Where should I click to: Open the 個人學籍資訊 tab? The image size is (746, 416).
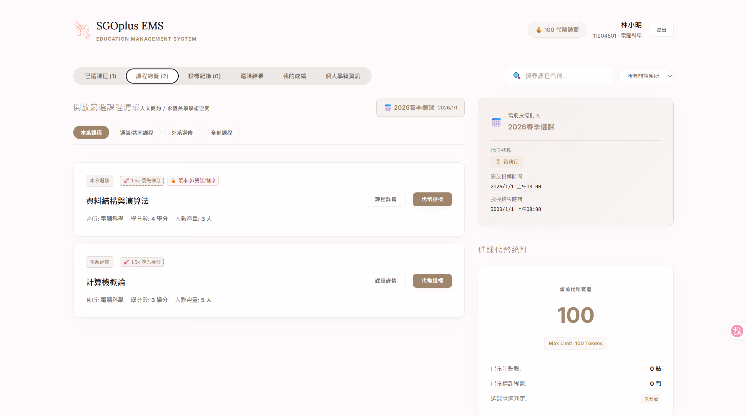click(x=343, y=76)
